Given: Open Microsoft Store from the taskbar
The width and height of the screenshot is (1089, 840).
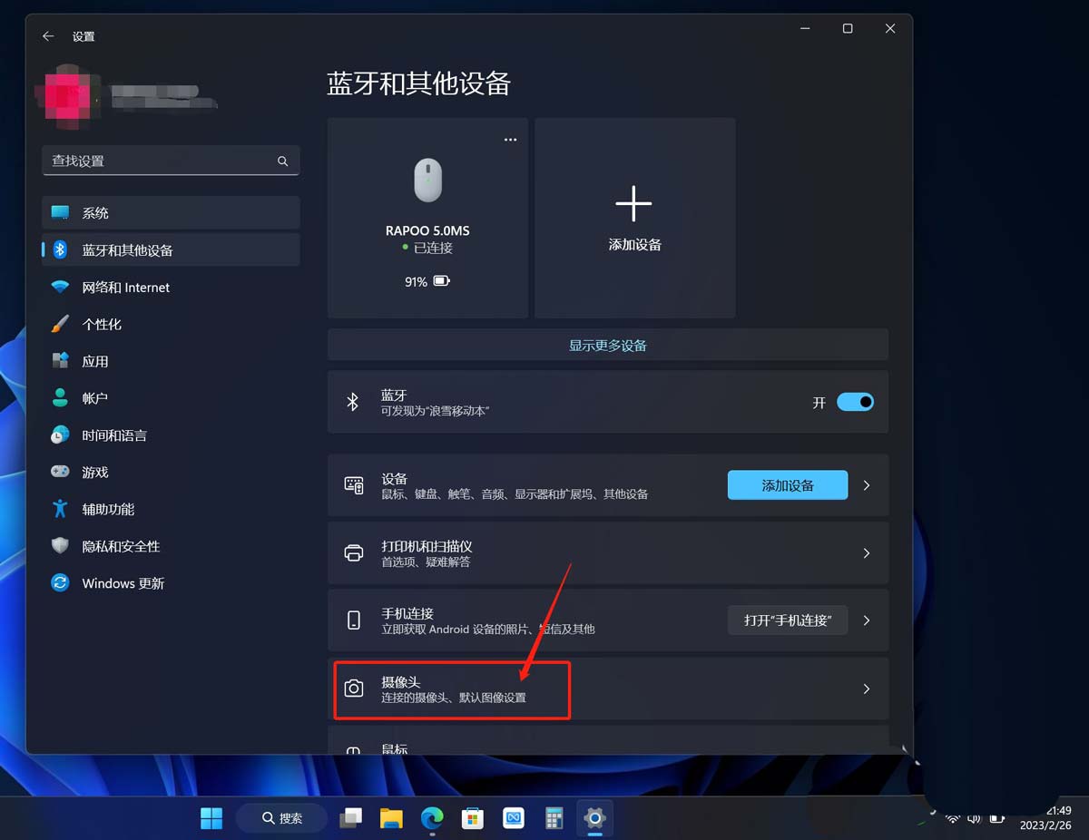Looking at the screenshot, I should (472, 817).
